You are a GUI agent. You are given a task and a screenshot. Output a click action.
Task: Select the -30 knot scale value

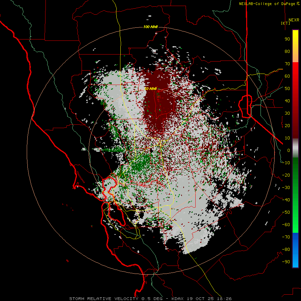tap(286, 188)
